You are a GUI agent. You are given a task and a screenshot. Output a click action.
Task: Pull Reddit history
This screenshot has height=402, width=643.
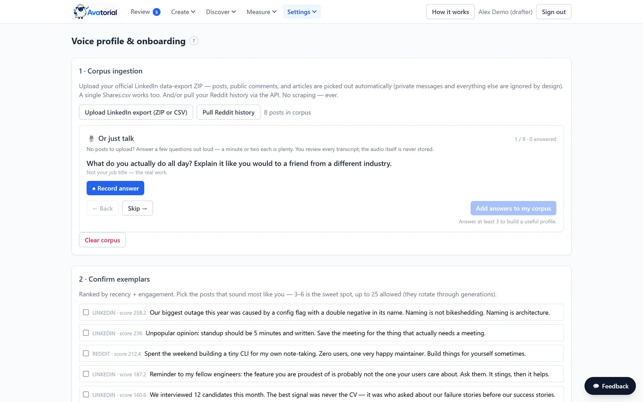pyautogui.click(x=229, y=112)
